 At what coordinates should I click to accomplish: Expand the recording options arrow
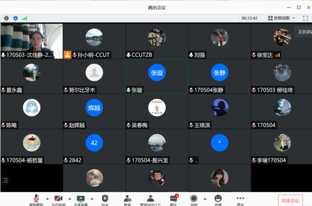pyautogui.click(x=205, y=198)
